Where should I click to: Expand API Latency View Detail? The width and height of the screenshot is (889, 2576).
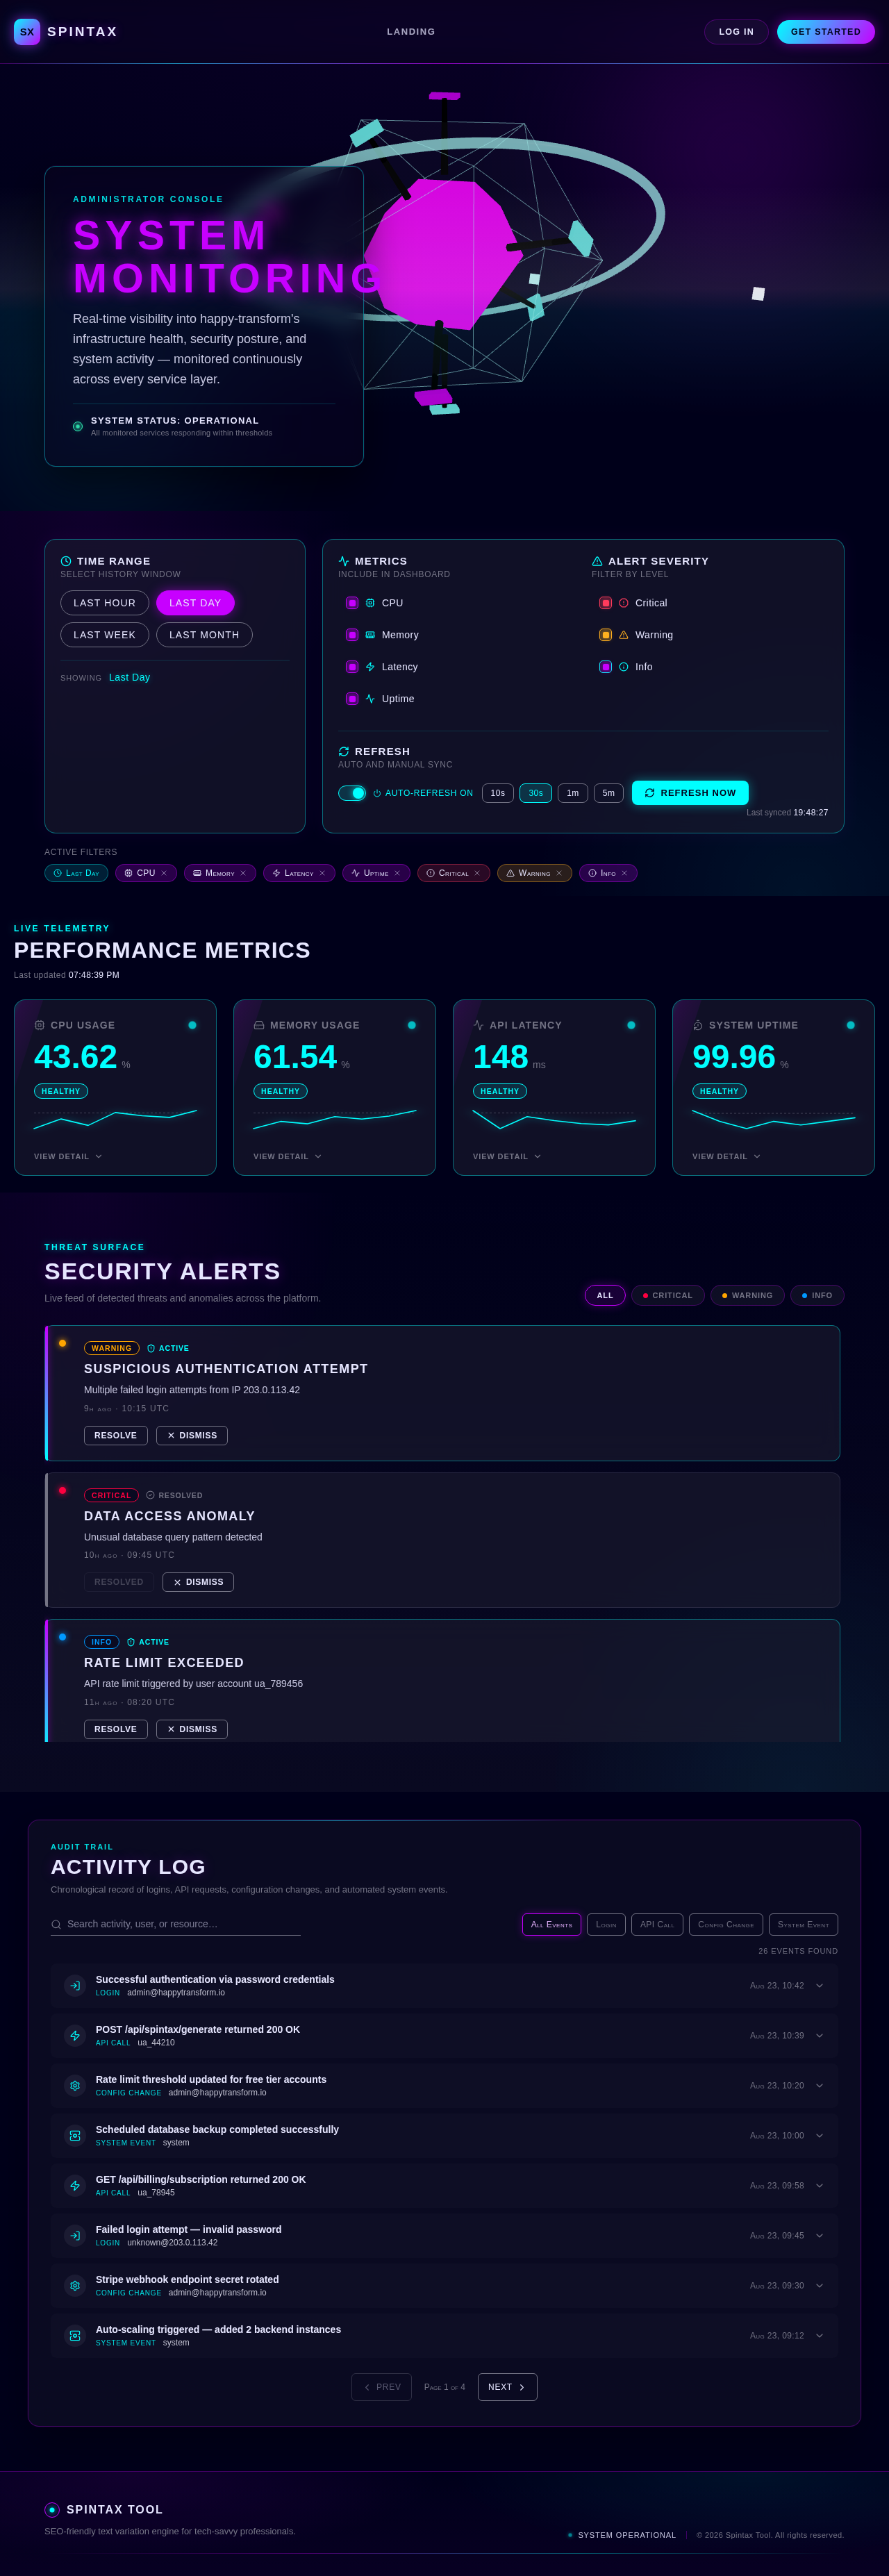tap(507, 1157)
